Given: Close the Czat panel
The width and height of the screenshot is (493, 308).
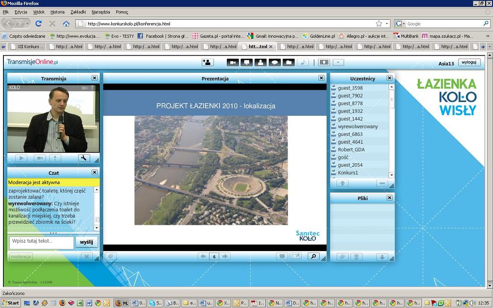Looking at the screenshot, I should (94, 172).
